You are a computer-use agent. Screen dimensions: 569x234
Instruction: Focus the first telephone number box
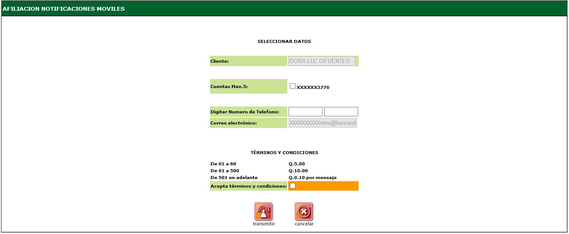click(x=305, y=112)
